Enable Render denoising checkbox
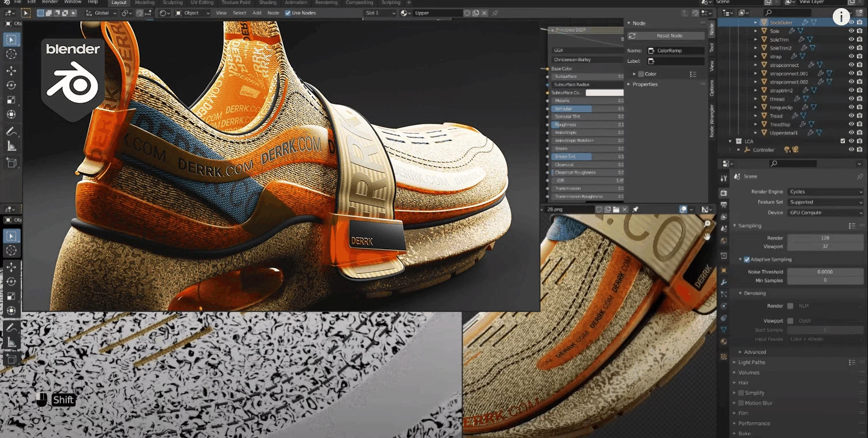Viewport: 868px width, 438px height. (790, 306)
